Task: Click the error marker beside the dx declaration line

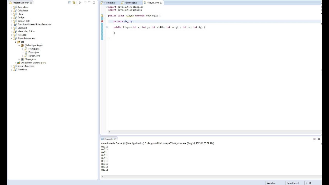Action: 102,21
